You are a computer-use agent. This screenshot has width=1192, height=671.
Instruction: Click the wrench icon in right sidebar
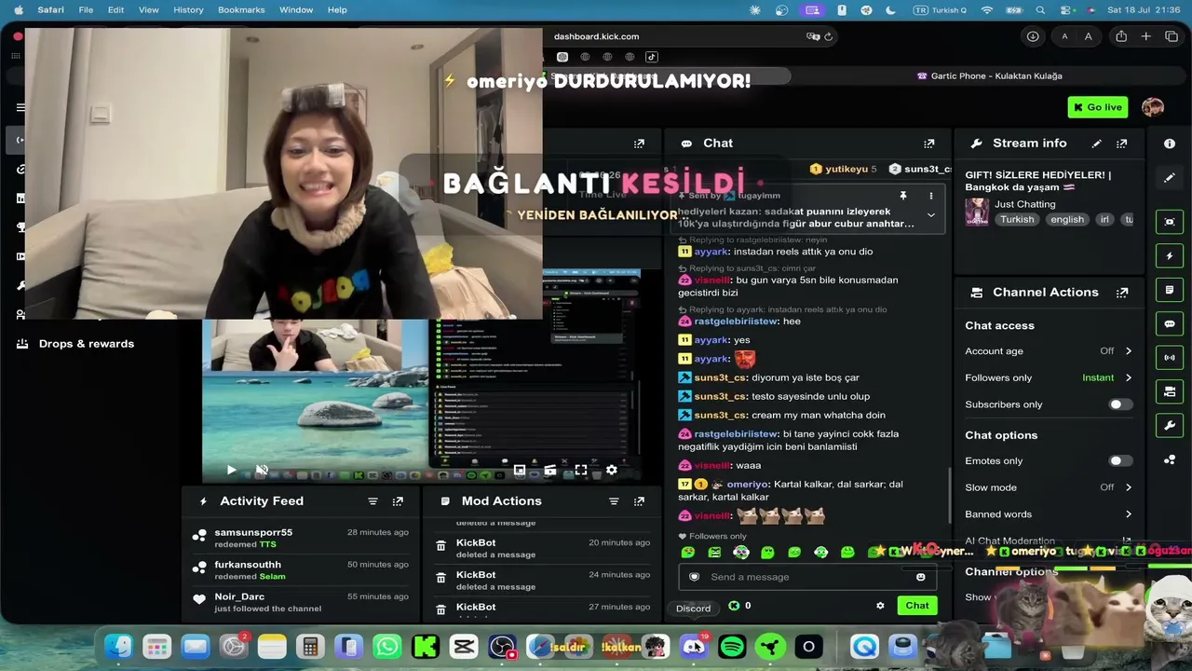(x=1170, y=425)
